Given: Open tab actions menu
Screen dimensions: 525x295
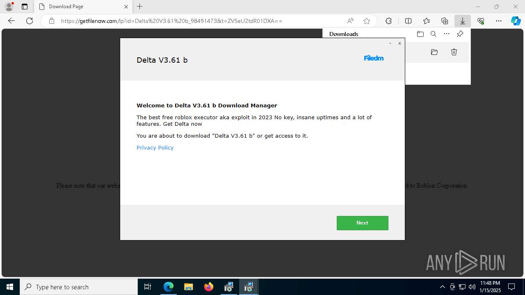Looking at the screenshot, I should [x=25, y=7].
